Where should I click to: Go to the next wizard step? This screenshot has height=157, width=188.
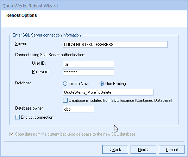pos(143,150)
